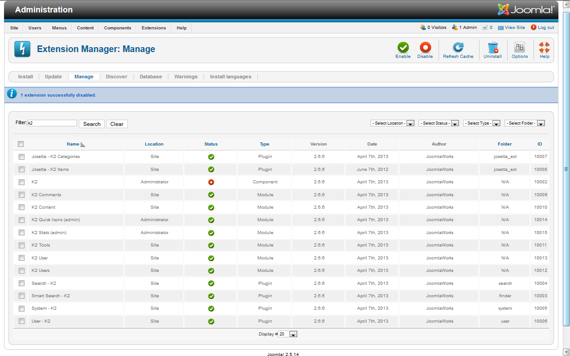570x356 pixels.
Task: Toggle status icon for K2 Quick Icons (admin)
Action: pyautogui.click(x=211, y=220)
